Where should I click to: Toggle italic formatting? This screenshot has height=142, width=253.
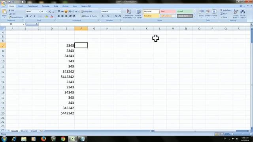(x=31, y=16)
